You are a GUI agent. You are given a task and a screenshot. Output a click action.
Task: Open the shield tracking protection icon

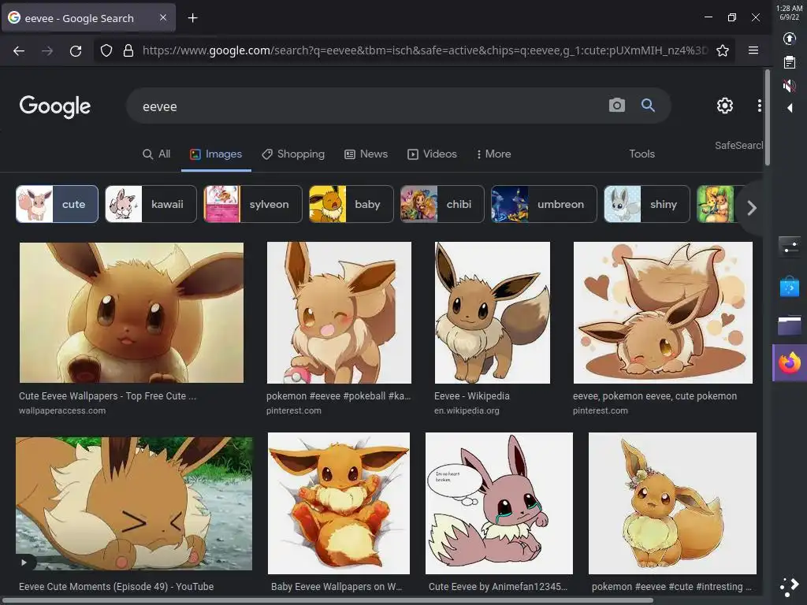[106, 50]
